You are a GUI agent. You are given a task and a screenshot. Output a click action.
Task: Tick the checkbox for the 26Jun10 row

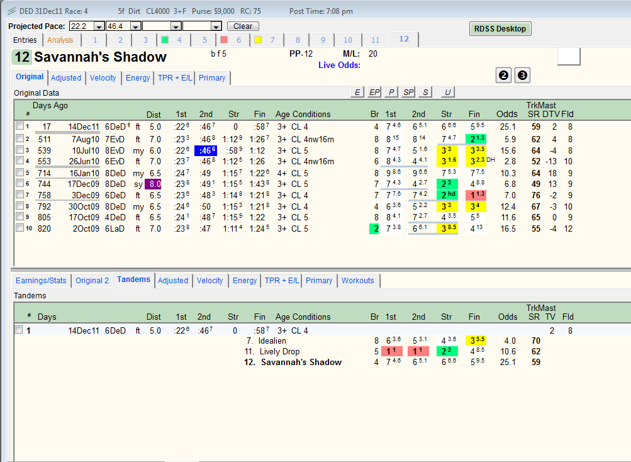(x=20, y=161)
